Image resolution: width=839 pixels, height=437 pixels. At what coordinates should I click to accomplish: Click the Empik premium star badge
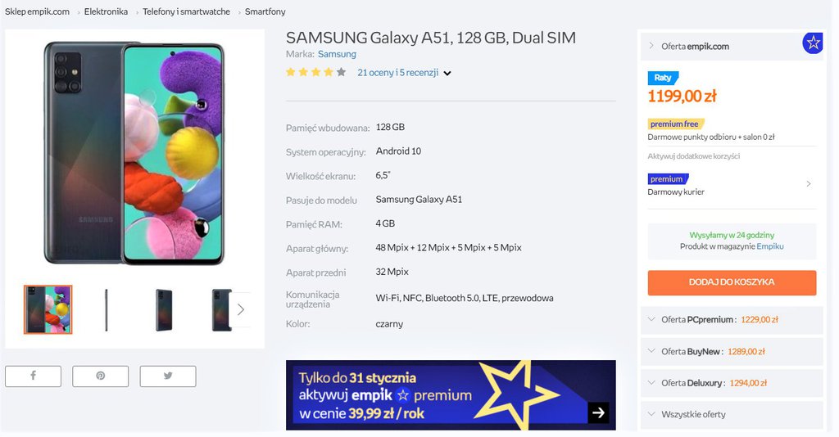click(x=812, y=43)
